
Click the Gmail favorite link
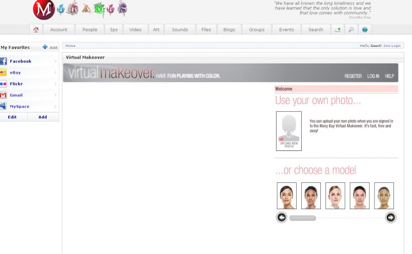click(x=16, y=95)
